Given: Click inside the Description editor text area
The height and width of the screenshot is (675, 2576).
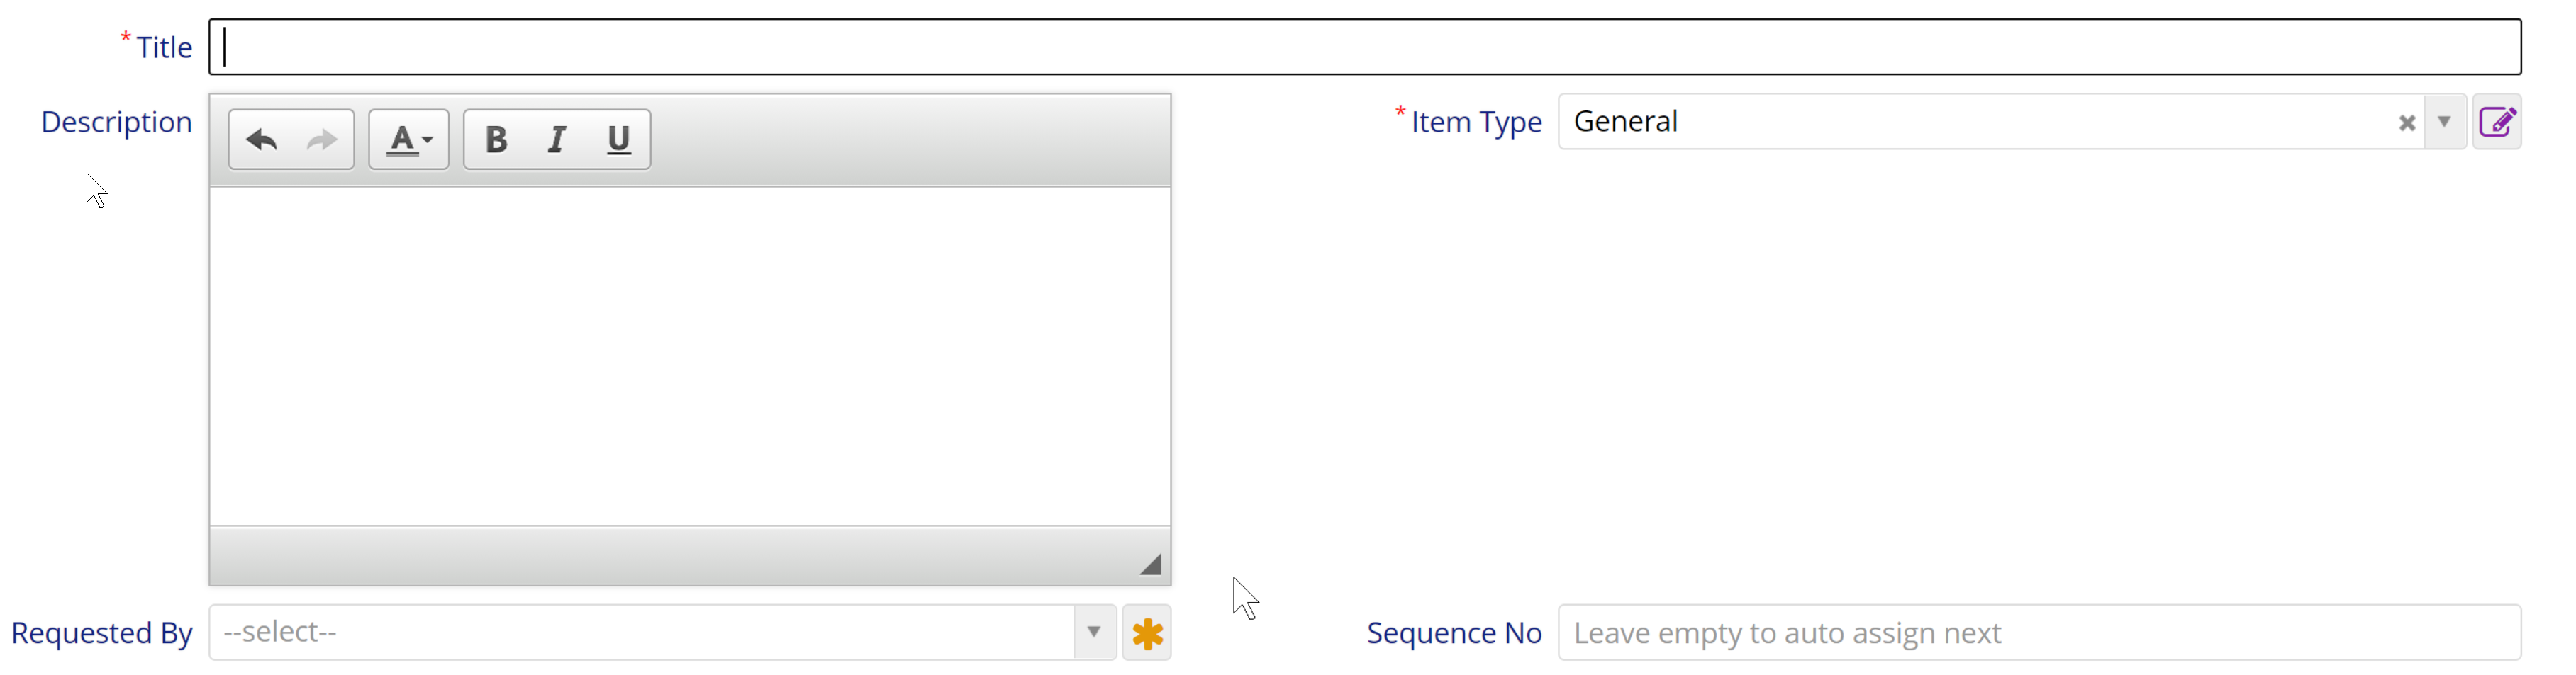Looking at the screenshot, I should (x=689, y=356).
